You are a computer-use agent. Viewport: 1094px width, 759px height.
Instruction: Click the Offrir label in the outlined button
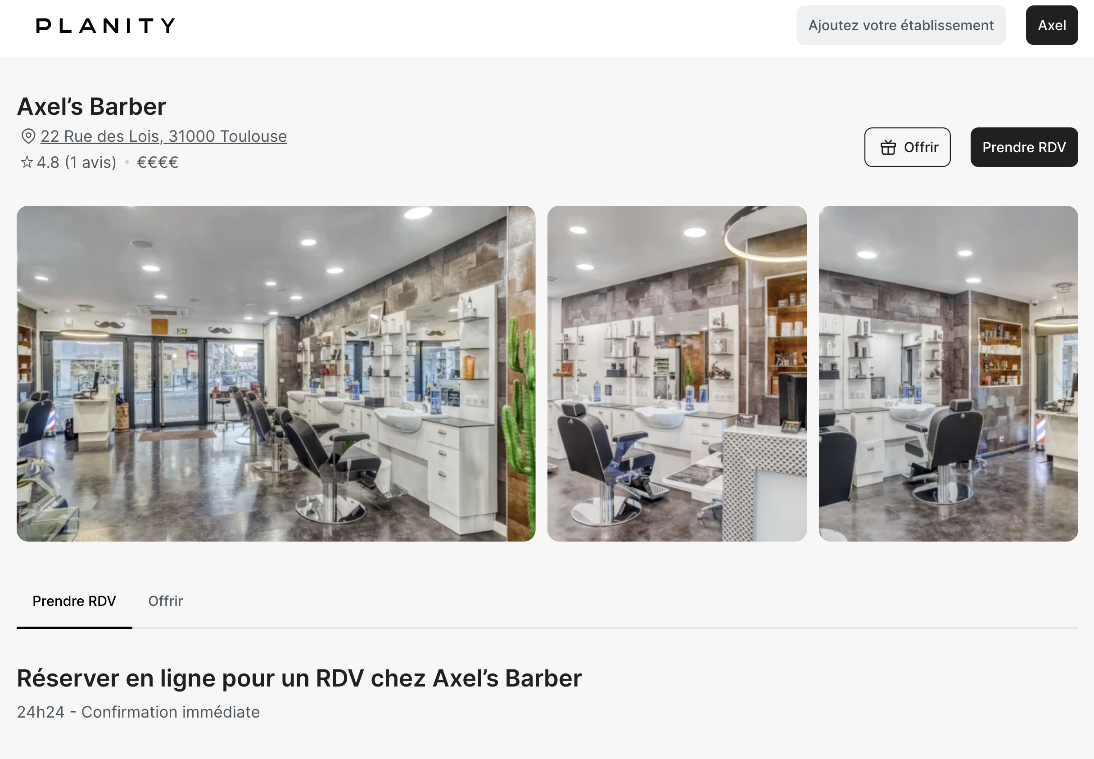[x=921, y=147]
